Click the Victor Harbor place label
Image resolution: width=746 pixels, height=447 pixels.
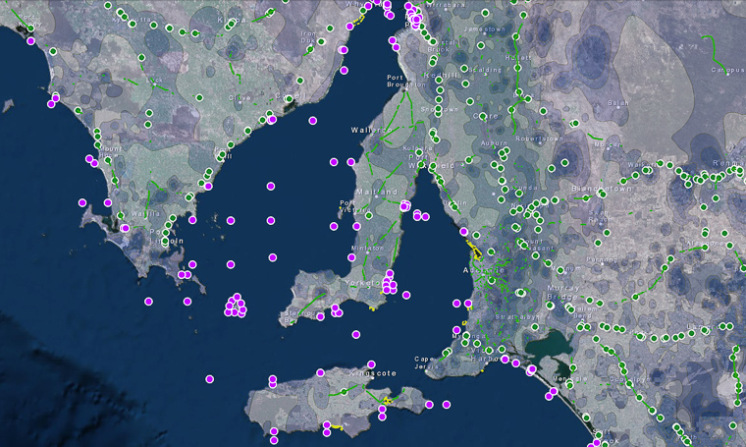pos(485,355)
